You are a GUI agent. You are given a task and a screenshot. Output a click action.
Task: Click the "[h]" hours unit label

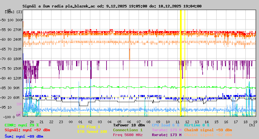(252, 125)
